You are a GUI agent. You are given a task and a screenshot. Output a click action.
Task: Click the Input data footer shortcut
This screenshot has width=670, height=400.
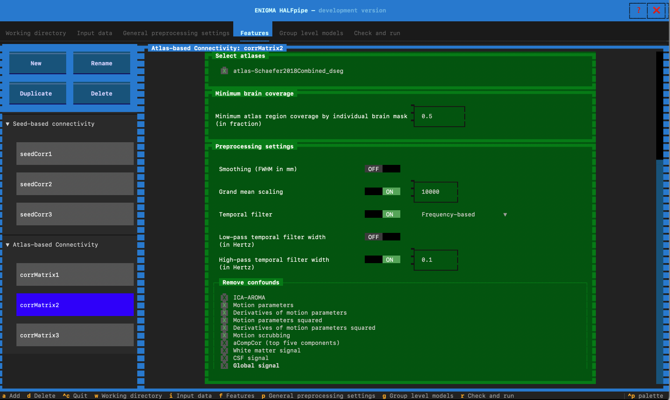191,396
